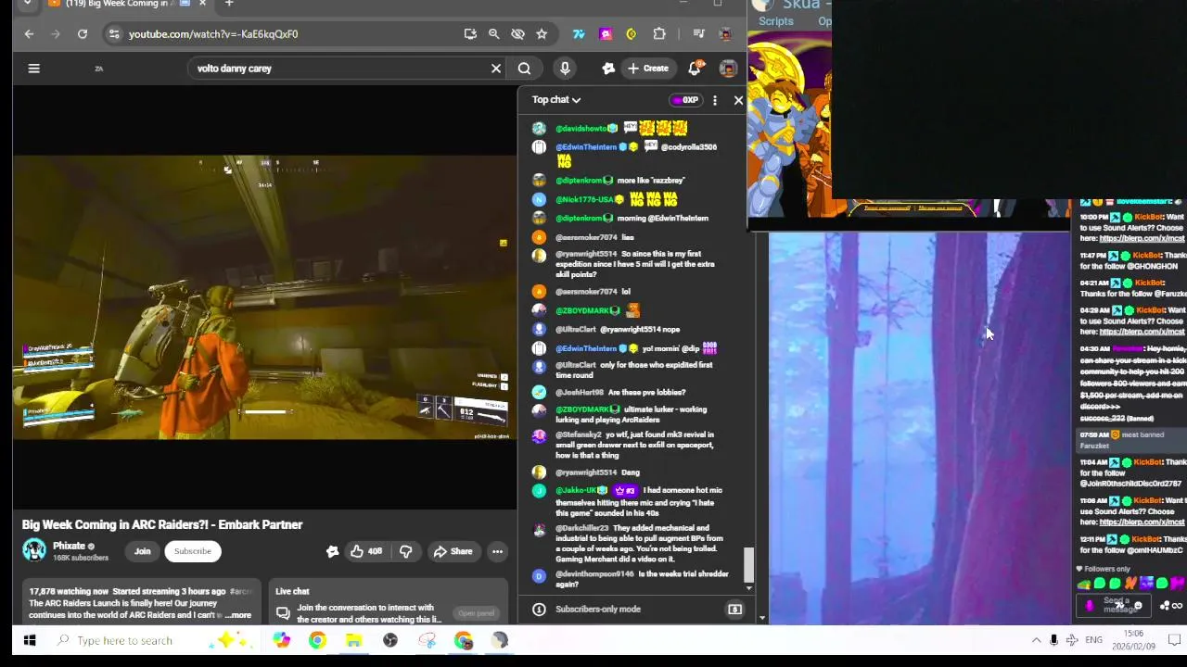Open File Explorer from the taskbar
The image size is (1187, 667).
pyautogui.click(x=353, y=640)
